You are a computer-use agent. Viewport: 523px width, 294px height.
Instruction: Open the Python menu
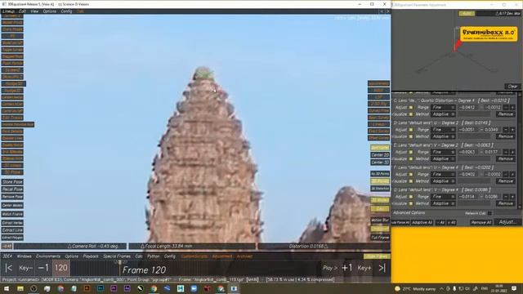click(154, 256)
